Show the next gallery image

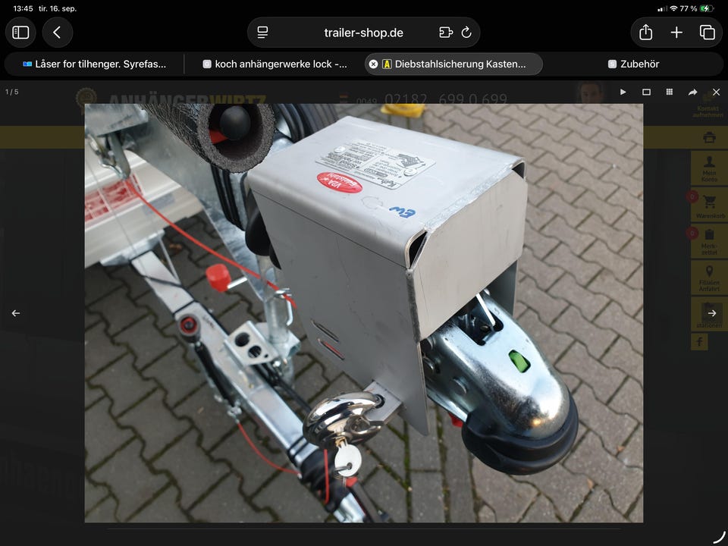coord(712,313)
